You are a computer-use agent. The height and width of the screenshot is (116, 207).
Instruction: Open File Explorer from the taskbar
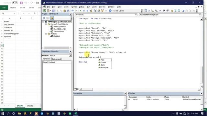(19, 113)
